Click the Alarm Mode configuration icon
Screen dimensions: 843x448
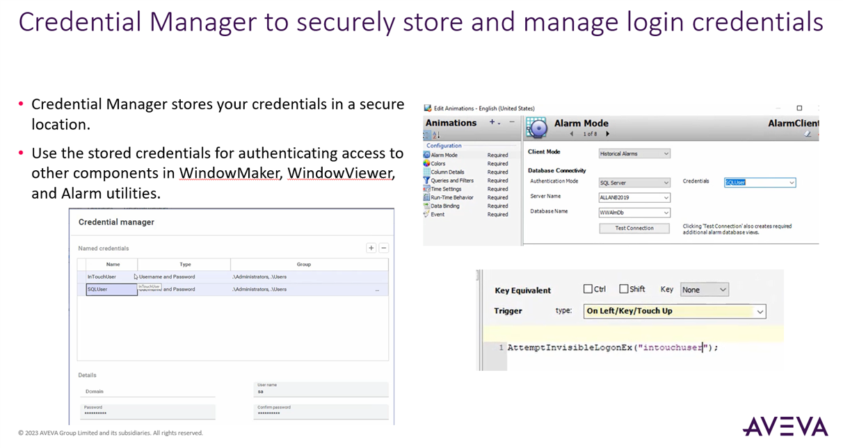[426, 155]
